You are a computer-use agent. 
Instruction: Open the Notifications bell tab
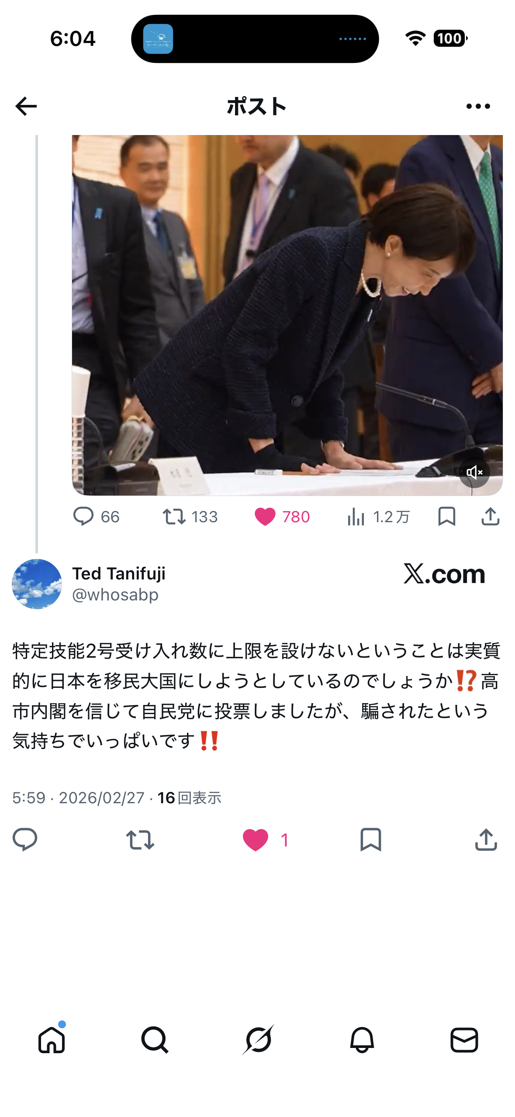[x=362, y=1039]
